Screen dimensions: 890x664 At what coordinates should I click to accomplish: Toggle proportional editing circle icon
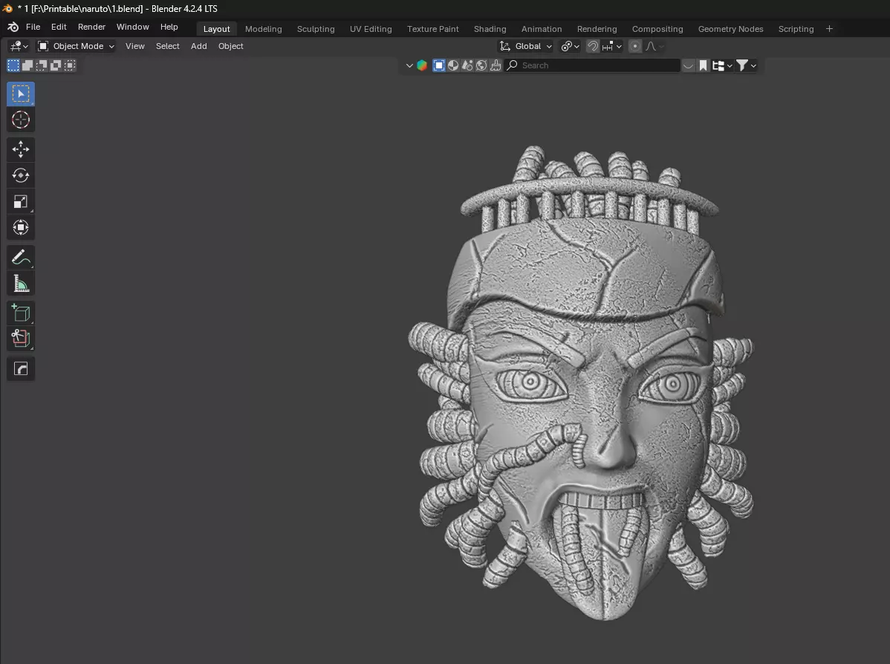(x=635, y=47)
